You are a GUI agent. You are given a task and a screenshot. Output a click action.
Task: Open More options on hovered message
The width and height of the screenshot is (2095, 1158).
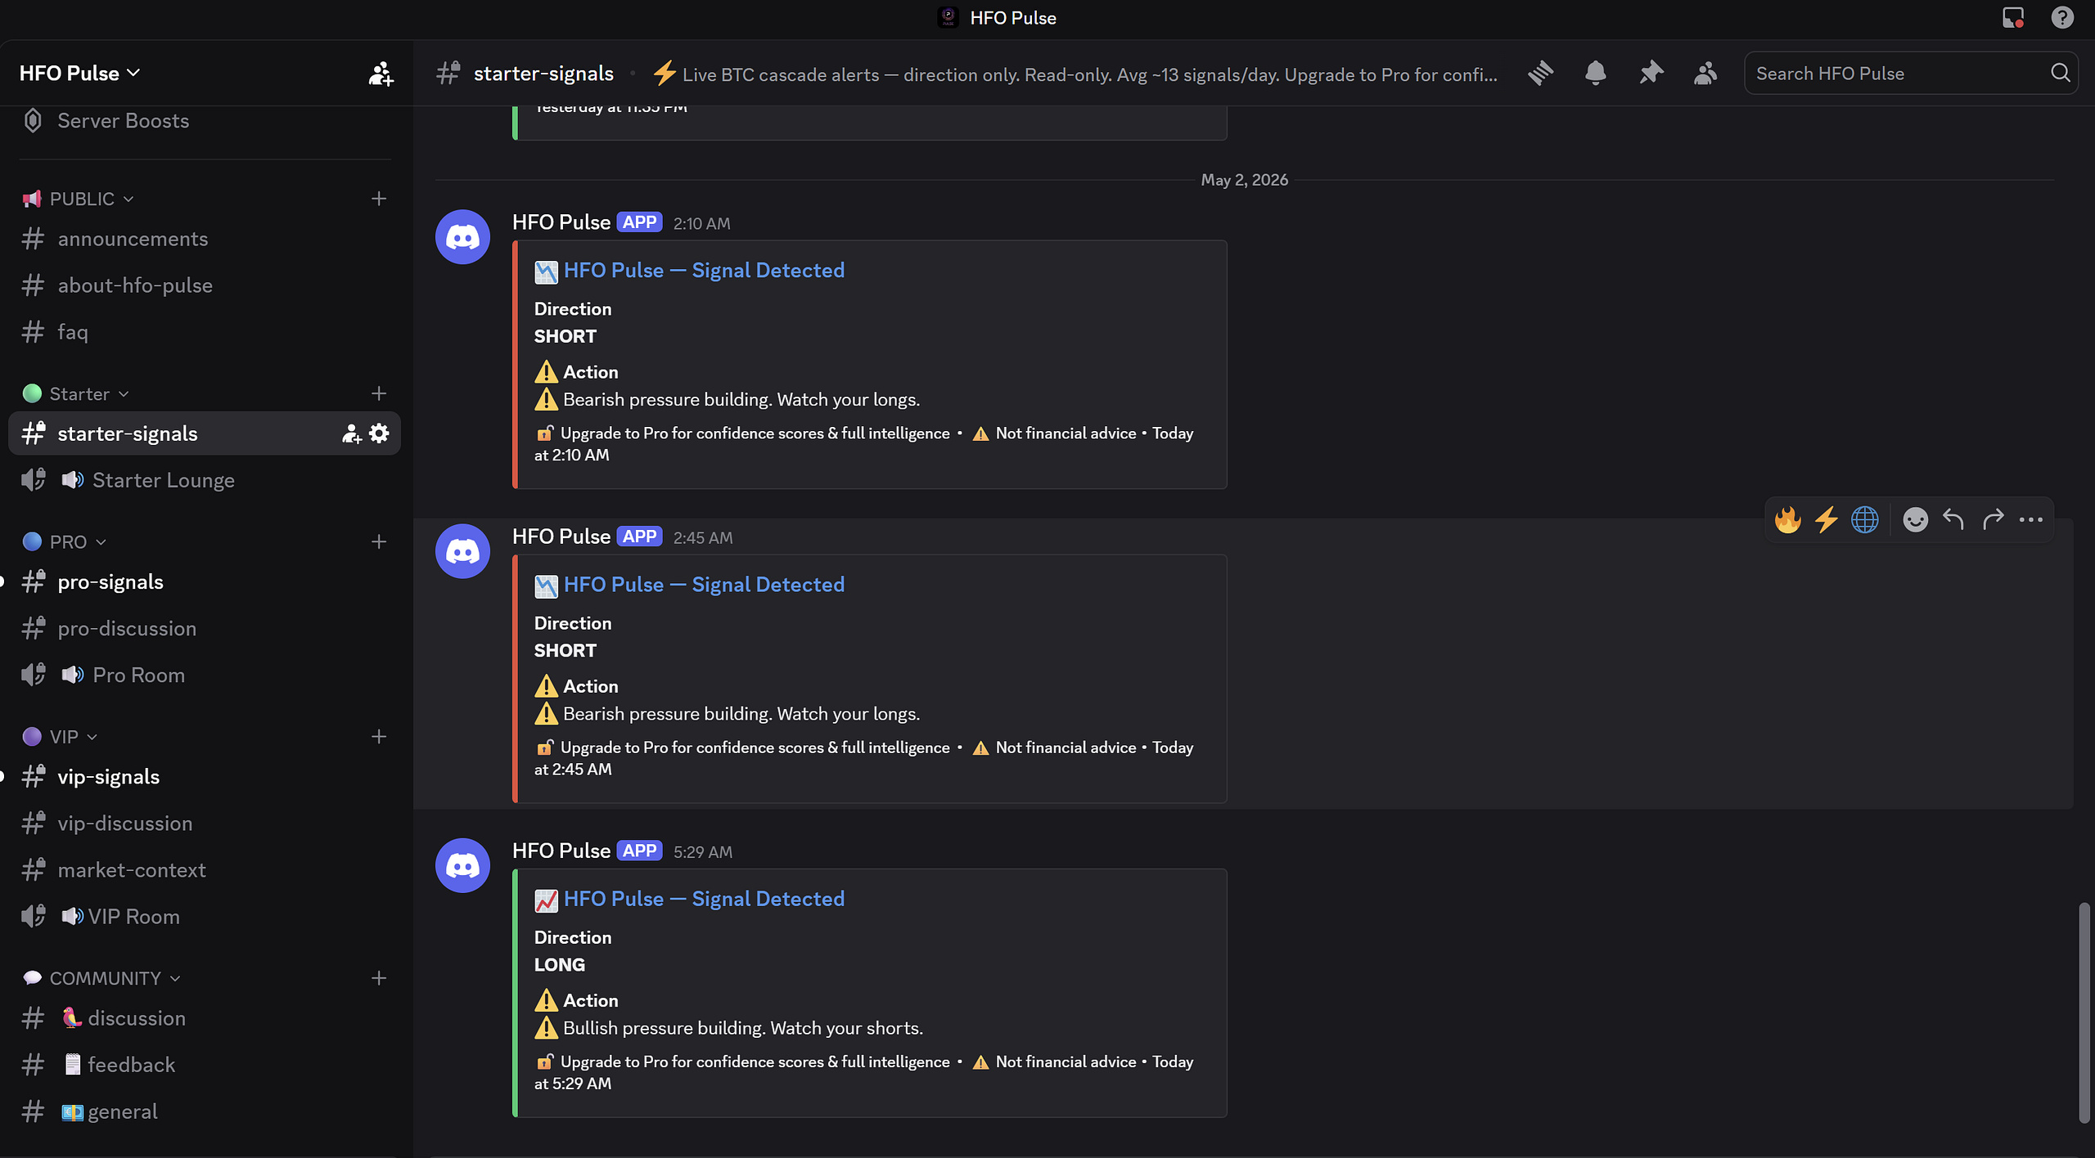(2031, 519)
